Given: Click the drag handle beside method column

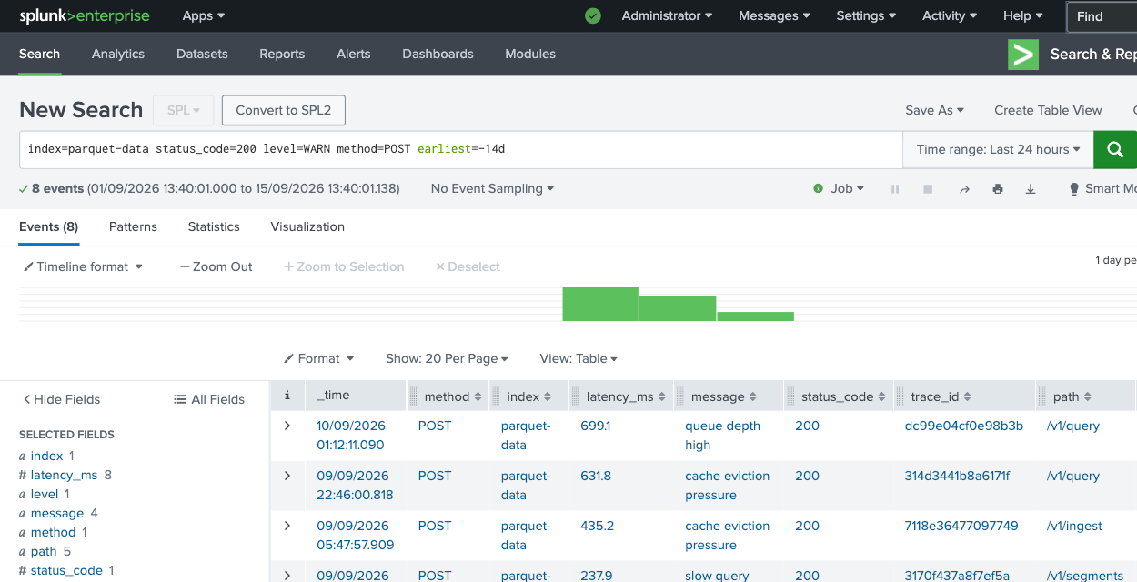Looking at the screenshot, I should click(415, 396).
